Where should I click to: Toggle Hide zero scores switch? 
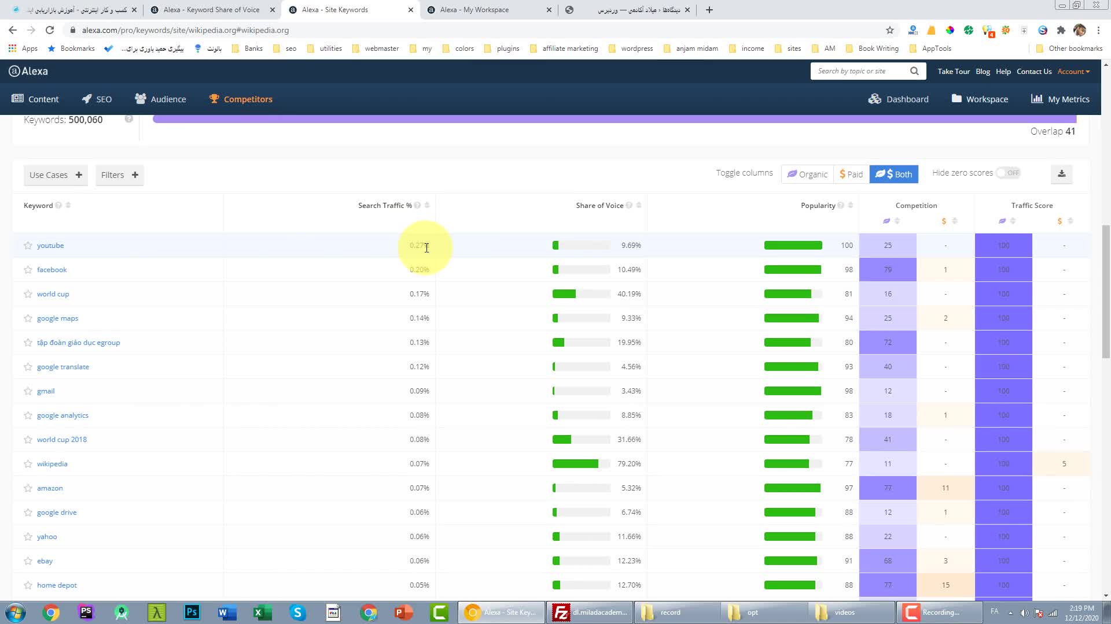point(1008,173)
